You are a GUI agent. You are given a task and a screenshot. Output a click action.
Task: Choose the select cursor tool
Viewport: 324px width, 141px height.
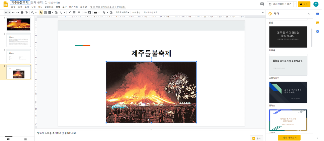tap(41, 12)
